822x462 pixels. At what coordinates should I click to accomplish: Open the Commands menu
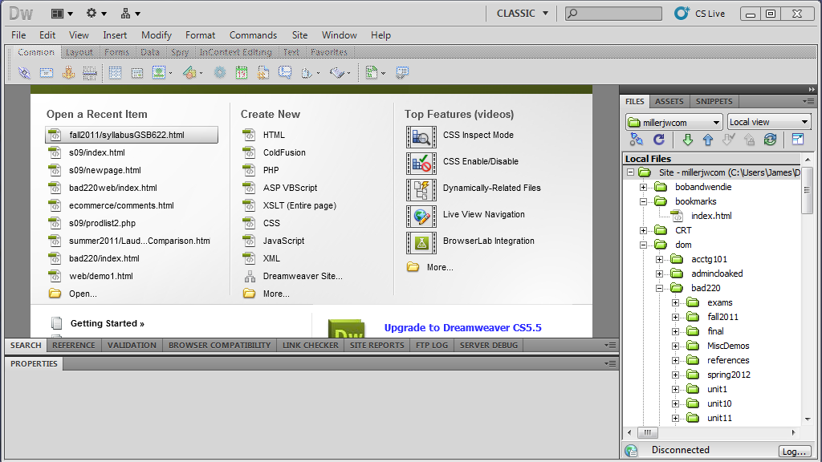coord(253,35)
